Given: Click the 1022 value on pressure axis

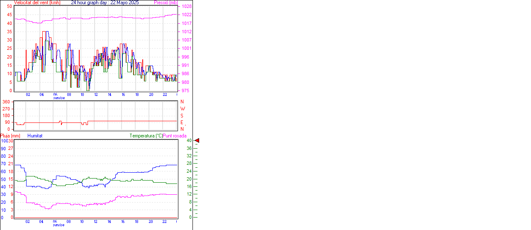Looking at the screenshot, I should pyautogui.click(x=186, y=15).
